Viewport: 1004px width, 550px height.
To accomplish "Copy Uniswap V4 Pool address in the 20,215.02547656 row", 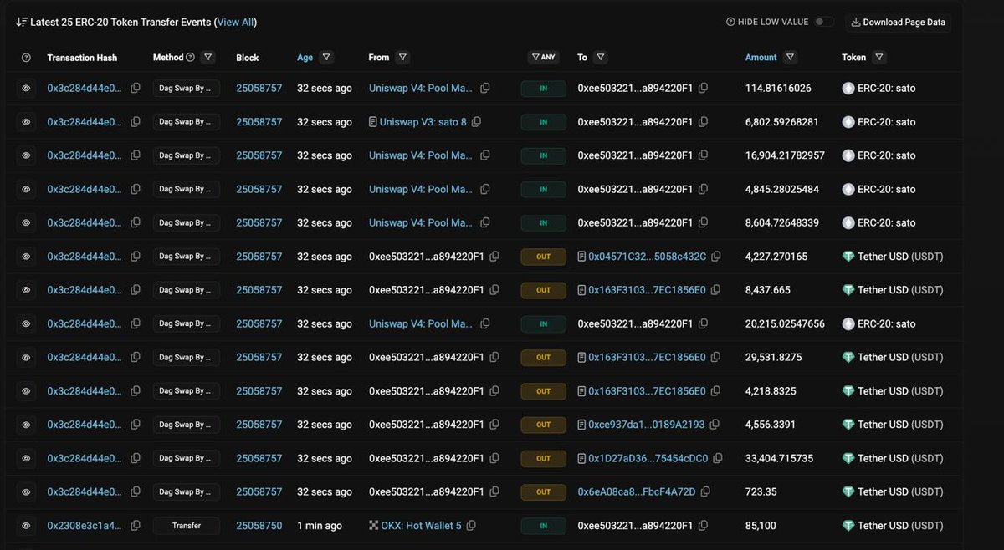I will tap(485, 323).
